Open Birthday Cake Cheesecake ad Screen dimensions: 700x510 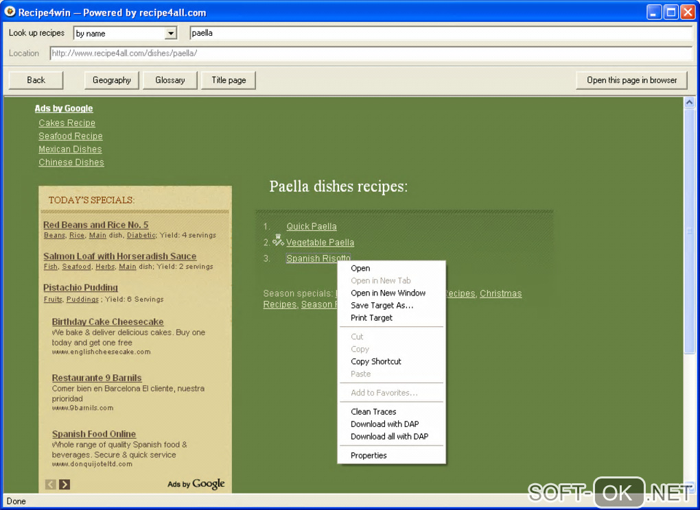click(x=108, y=322)
